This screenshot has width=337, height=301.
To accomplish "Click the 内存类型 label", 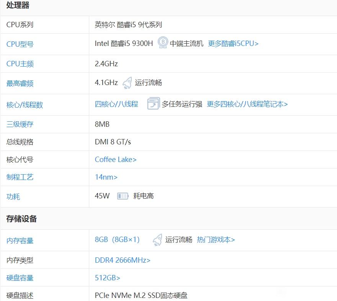I will tap(20, 260).
